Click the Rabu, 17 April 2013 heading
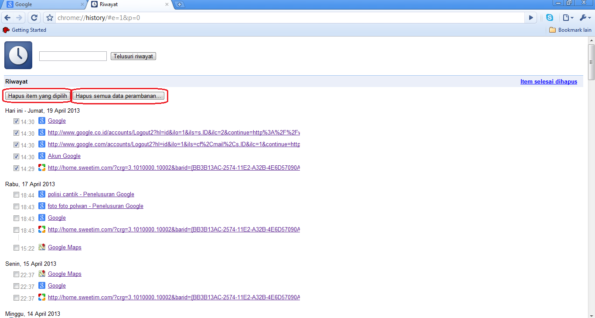The height and width of the screenshot is (318, 595). [30, 184]
